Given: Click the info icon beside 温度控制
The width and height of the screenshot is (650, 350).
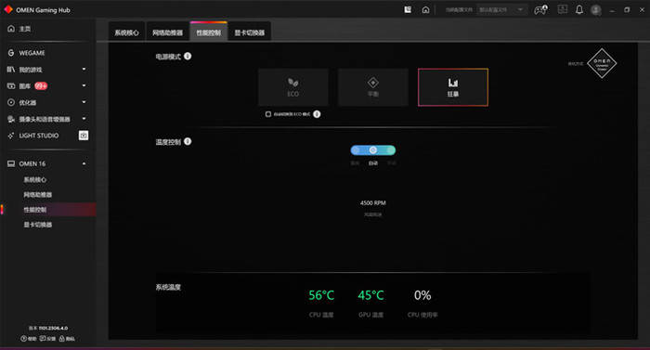Looking at the screenshot, I should pyautogui.click(x=188, y=141).
